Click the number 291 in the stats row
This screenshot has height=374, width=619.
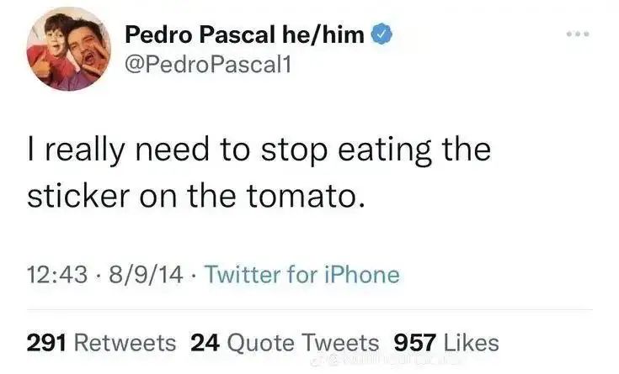(46, 343)
